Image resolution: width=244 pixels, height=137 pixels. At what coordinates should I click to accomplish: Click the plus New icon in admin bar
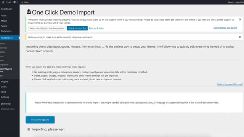click(22, 2)
